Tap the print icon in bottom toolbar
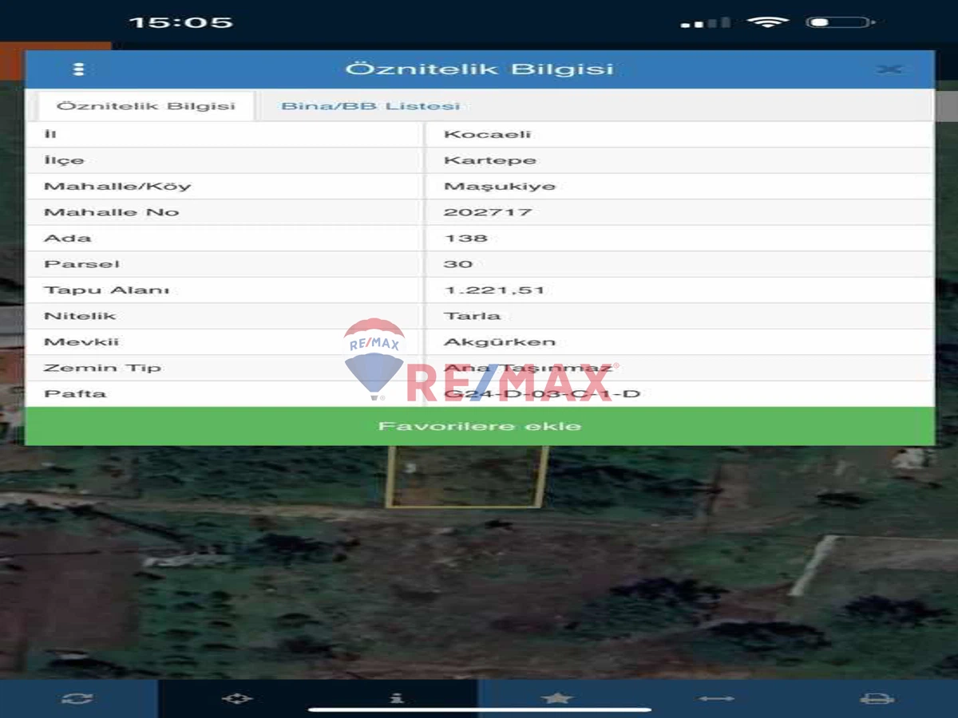Viewport: 958px width, 718px height. (x=876, y=699)
